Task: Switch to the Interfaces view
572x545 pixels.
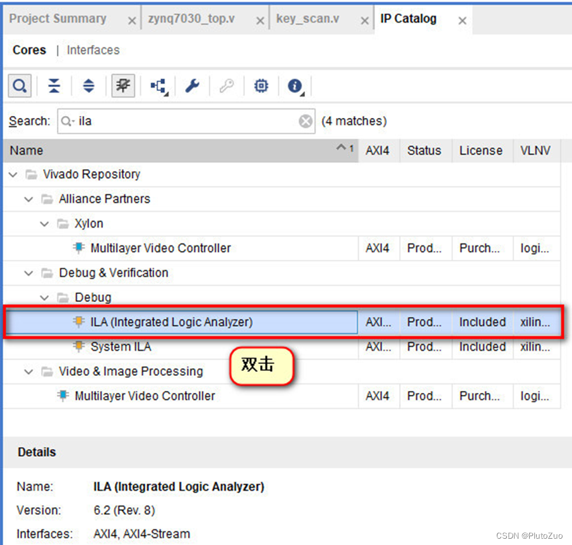Action: (x=93, y=50)
